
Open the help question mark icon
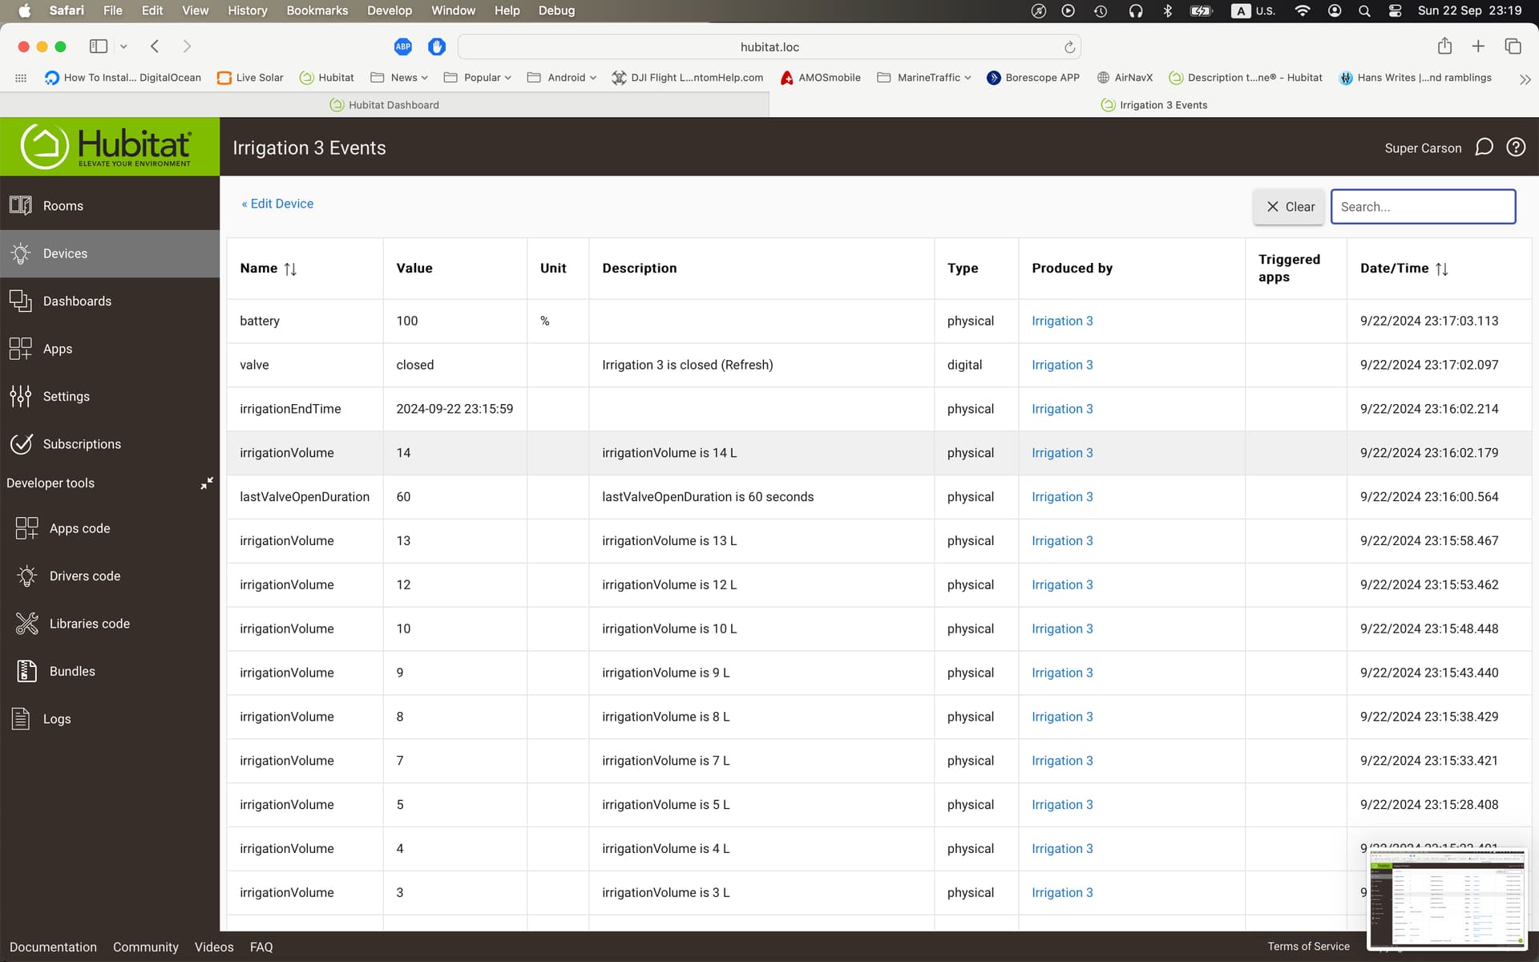(1516, 147)
